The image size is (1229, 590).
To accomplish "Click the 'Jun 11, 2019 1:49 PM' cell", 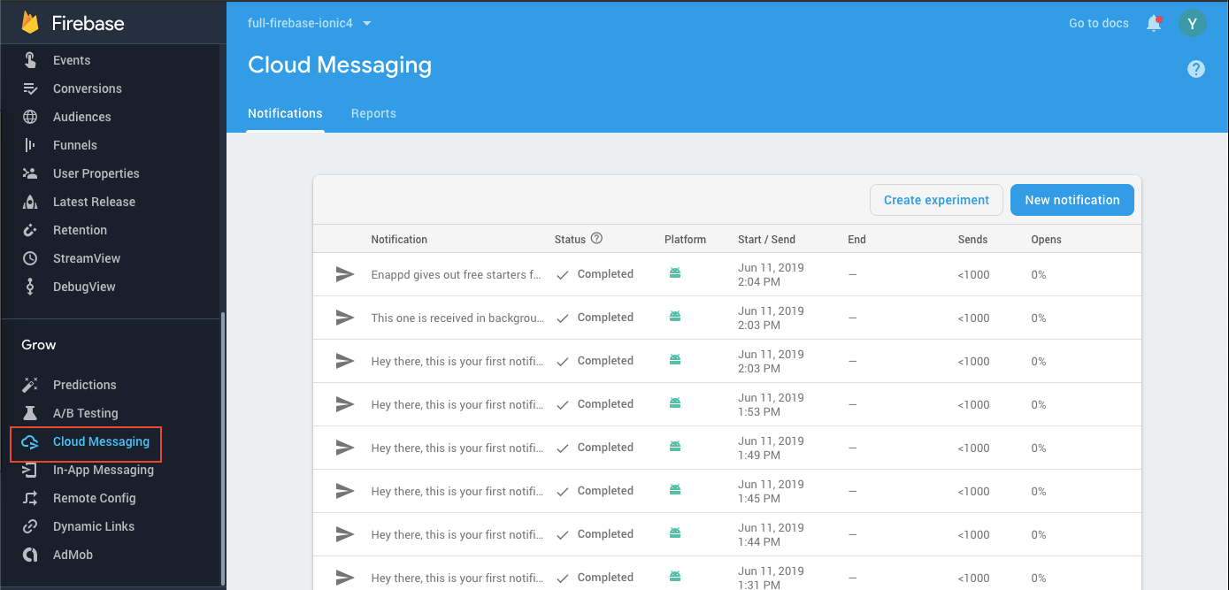I will (x=771, y=448).
